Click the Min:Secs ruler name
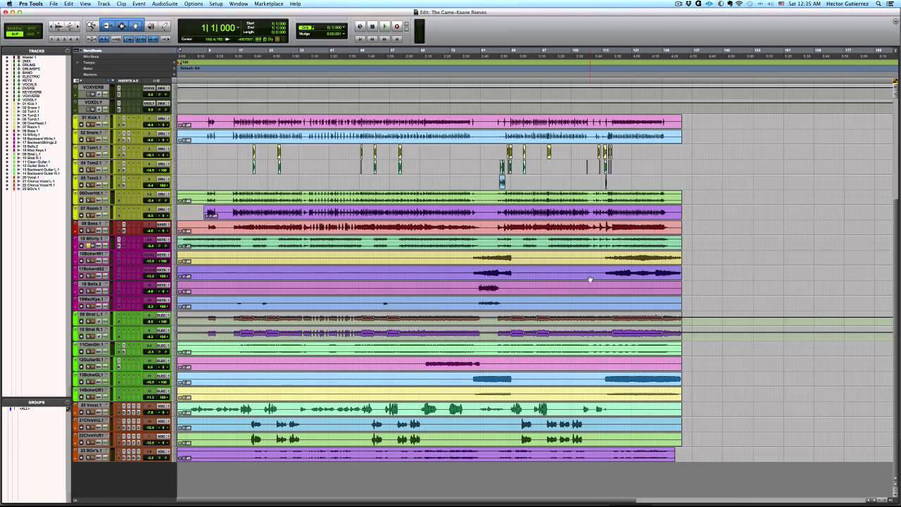Viewport: 901px width, 507px height. coord(91,56)
